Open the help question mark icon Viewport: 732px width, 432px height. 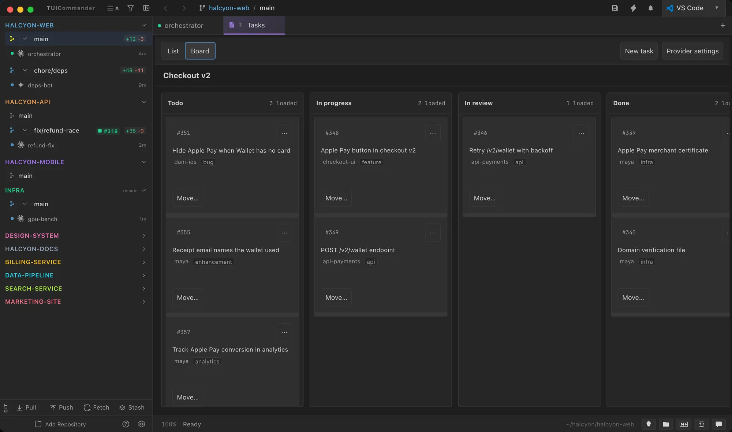[126, 424]
